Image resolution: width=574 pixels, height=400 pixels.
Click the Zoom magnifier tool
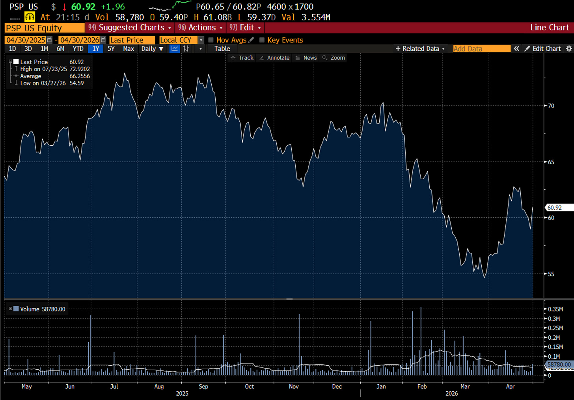pyautogui.click(x=334, y=58)
